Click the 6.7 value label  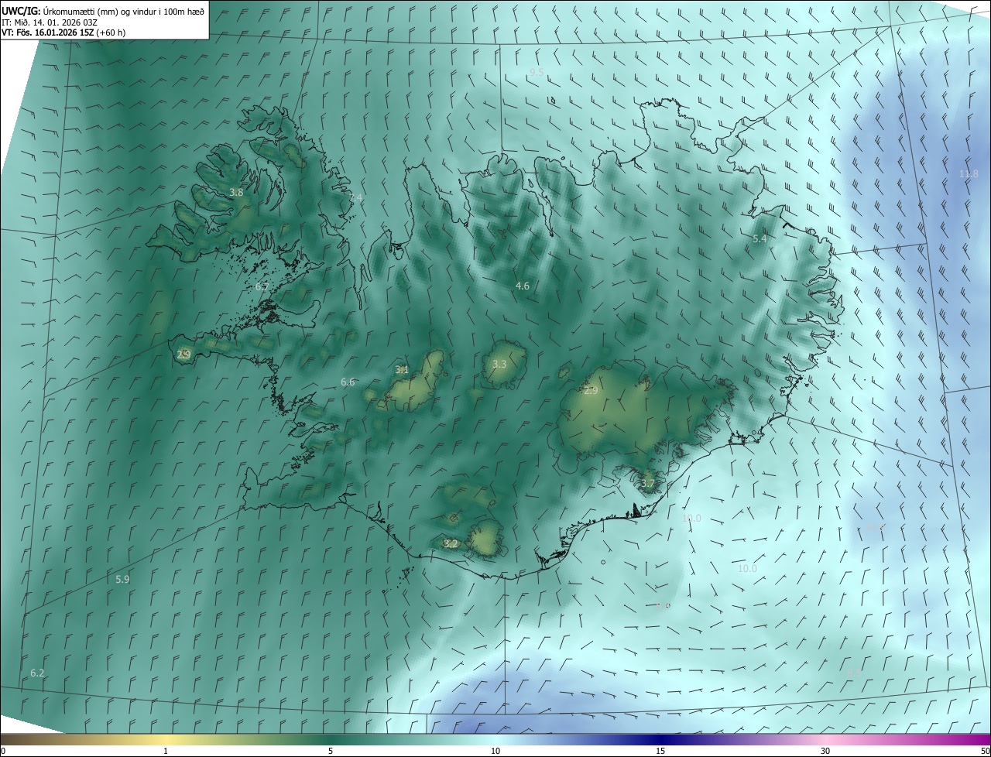[262, 286]
